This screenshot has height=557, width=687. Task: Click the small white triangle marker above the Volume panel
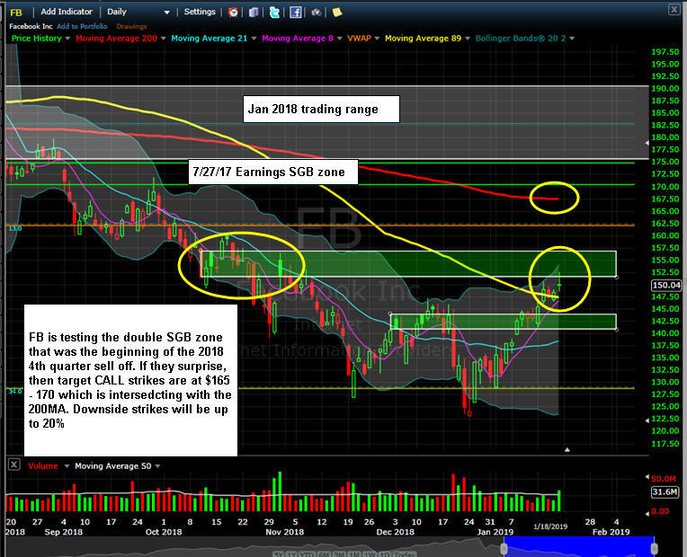tap(567, 450)
